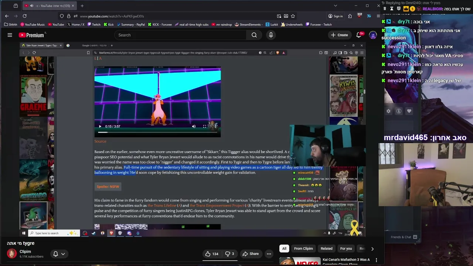Screen dimensions: 473x266
Task: Mute the YouTube tab audio
Action: [31, 6]
